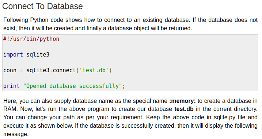Click the equals sign after conn

21,70
